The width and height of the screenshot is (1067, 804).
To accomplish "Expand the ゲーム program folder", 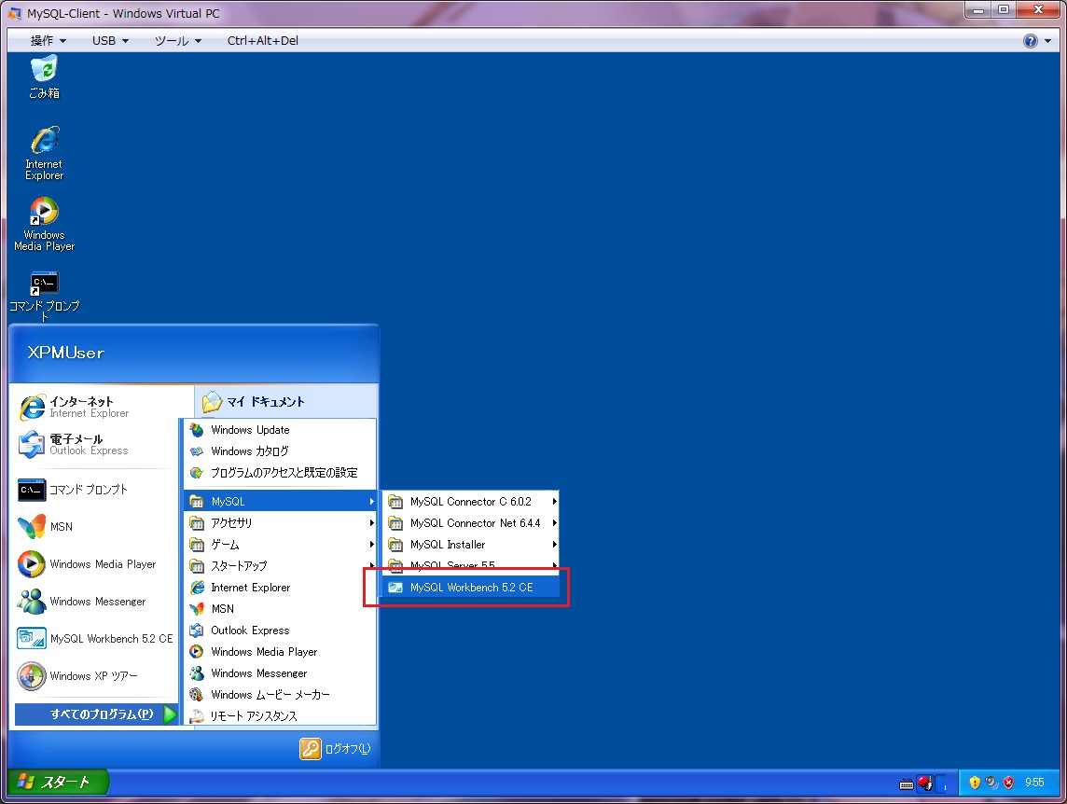I will (x=281, y=545).
